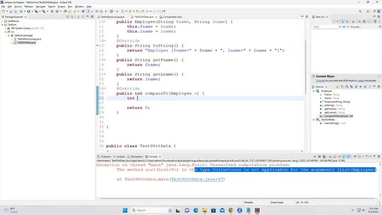Open the TestSOrtData.java:47 stack trace link

[x=197, y=179]
